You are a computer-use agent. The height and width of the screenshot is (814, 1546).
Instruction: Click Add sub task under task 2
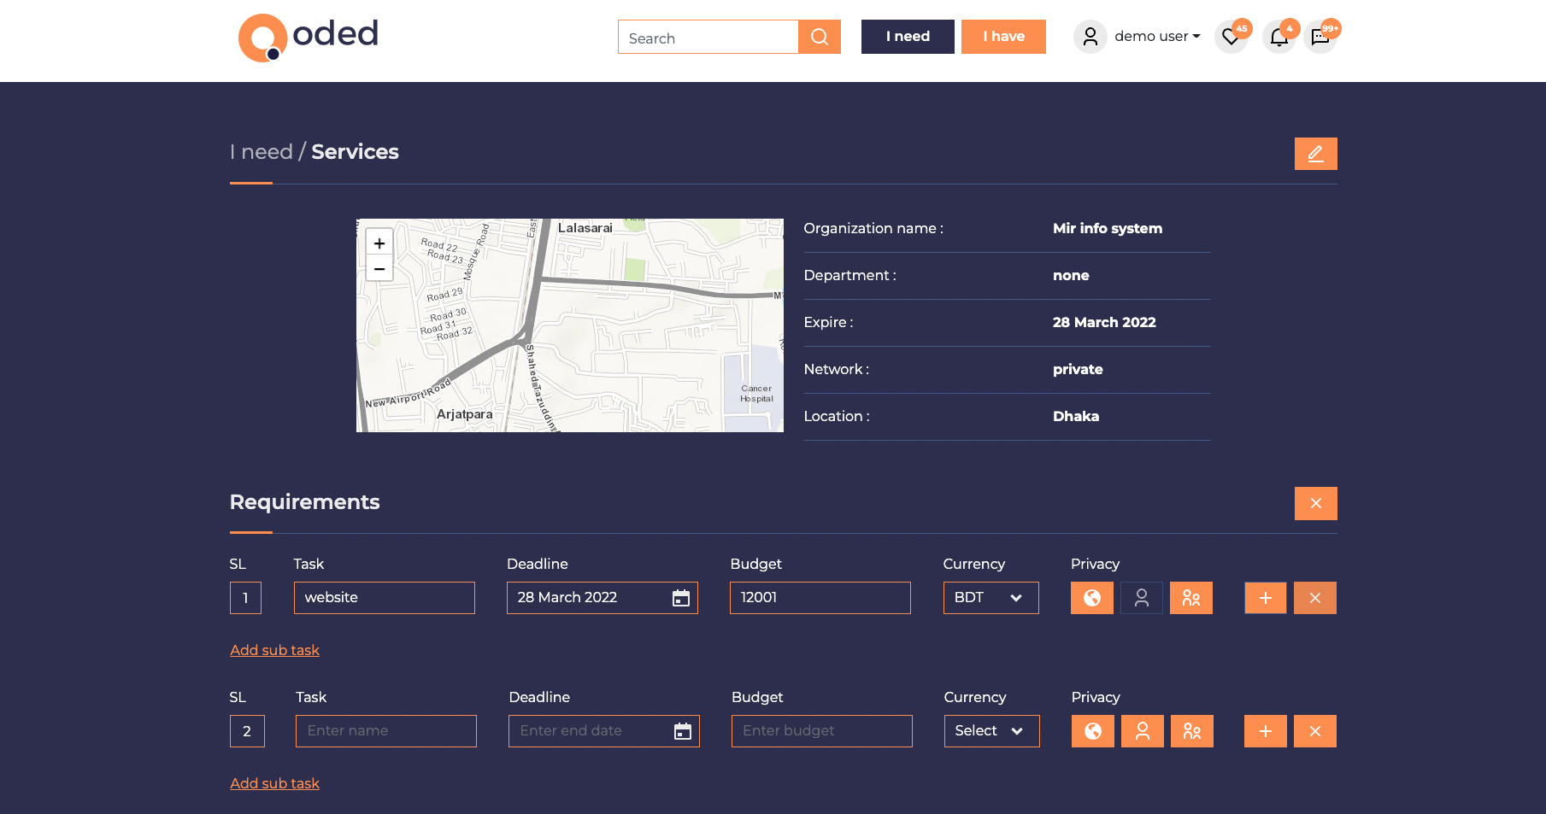click(274, 783)
